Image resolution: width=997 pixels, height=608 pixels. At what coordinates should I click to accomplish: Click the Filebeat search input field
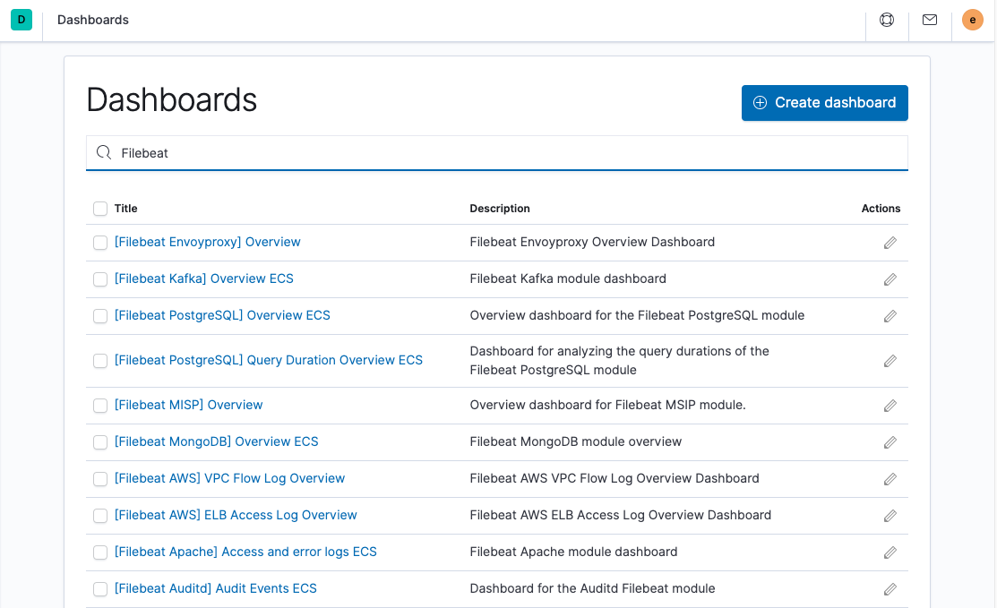(x=358, y=152)
